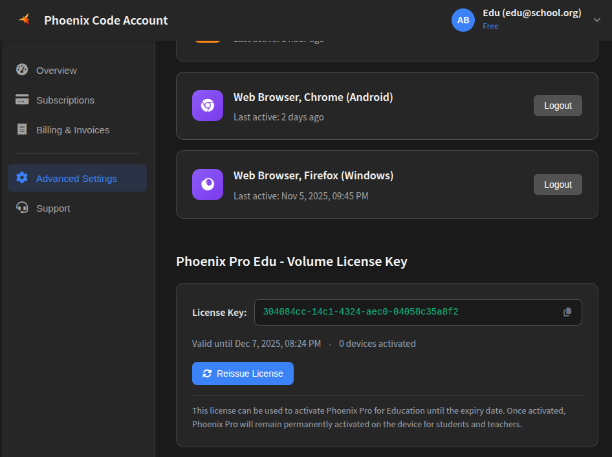The width and height of the screenshot is (612, 457).
Task: Select the Web Browser, Chrome (Android) title
Action: (x=313, y=97)
